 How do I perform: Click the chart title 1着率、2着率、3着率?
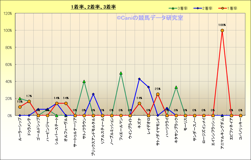coord(93,7)
